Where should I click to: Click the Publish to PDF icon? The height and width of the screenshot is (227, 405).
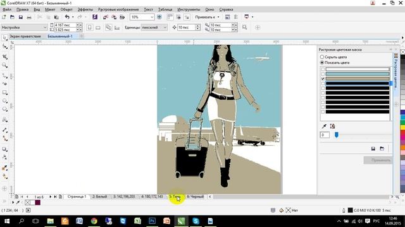point(122,17)
